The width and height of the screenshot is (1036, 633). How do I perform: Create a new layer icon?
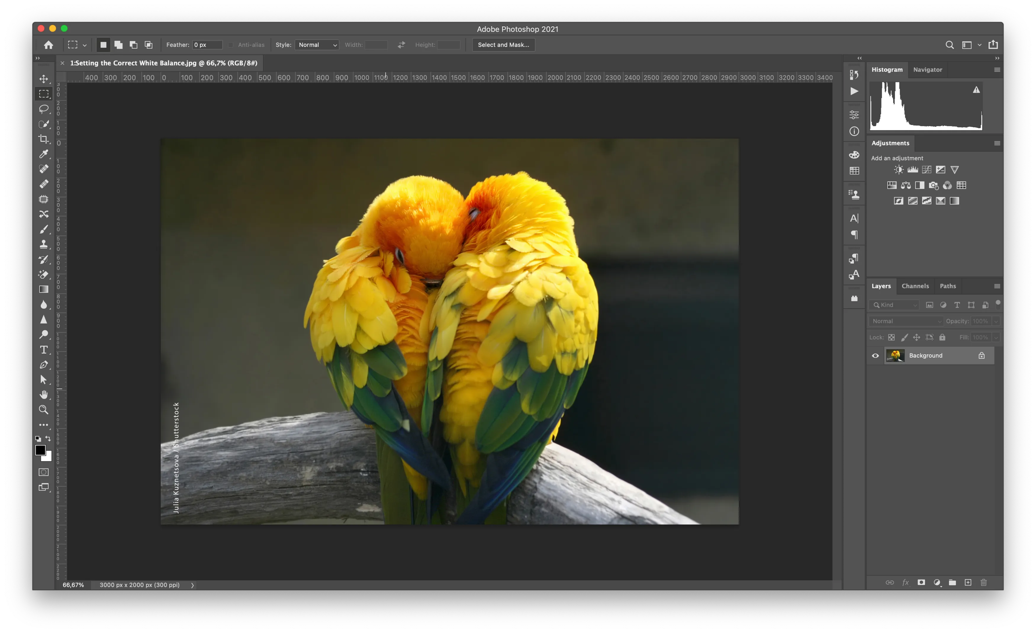pos(968,582)
